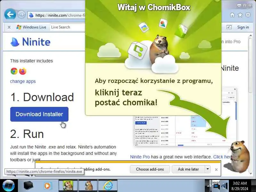The image size is (256, 192).
Task: Click the browser Back arrow button
Action: 10,14
